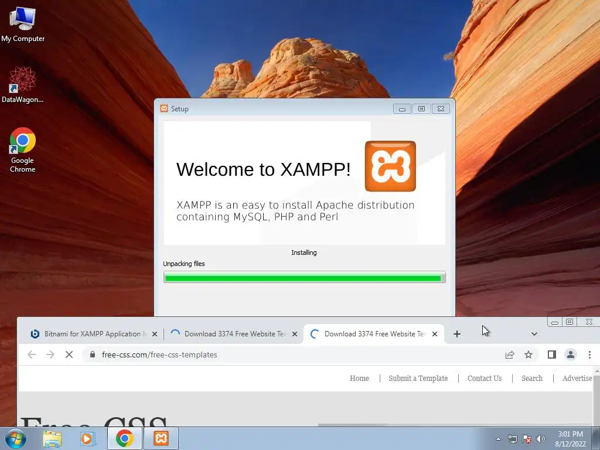Viewport: 600px width, 450px height.
Task: Open the Search link
Action: coord(532,379)
